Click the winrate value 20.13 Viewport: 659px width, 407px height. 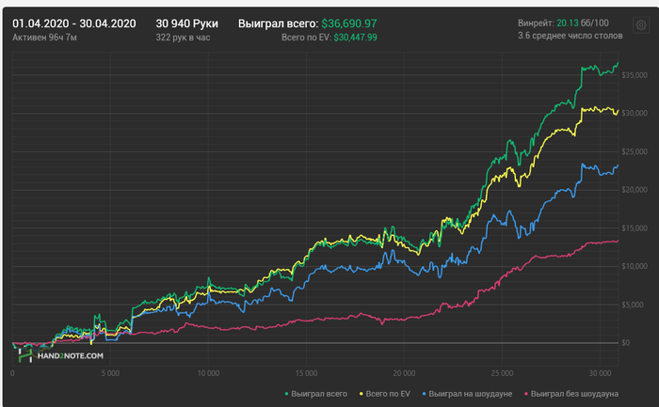[567, 23]
